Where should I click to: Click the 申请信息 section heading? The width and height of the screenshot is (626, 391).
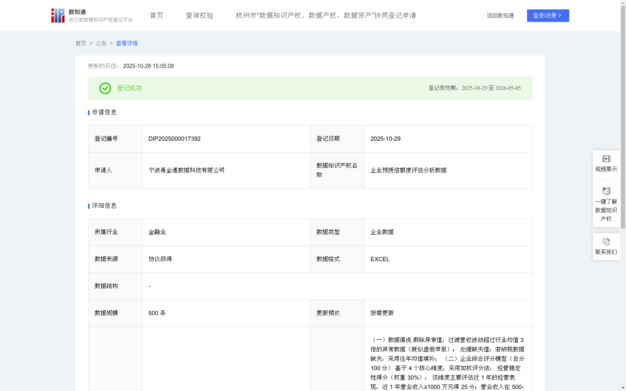pos(104,113)
